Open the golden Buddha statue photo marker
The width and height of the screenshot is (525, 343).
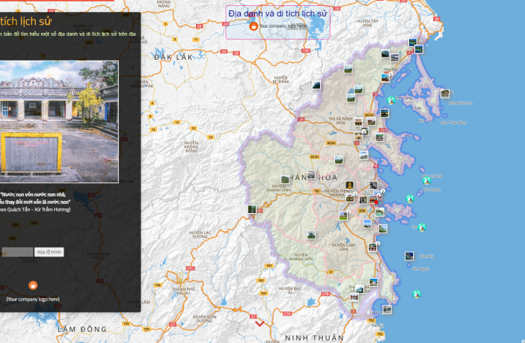(349, 185)
